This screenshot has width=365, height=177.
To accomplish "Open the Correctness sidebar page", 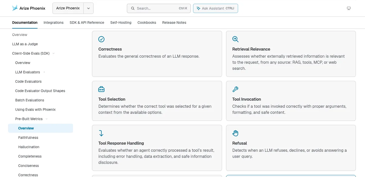I will [28, 175].
